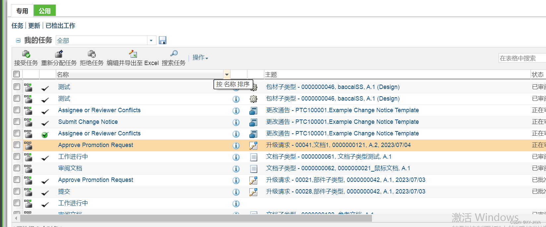The image size is (546, 227).
Task: Check the box for Submit Change Notice row
Action: tap(17, 121)
